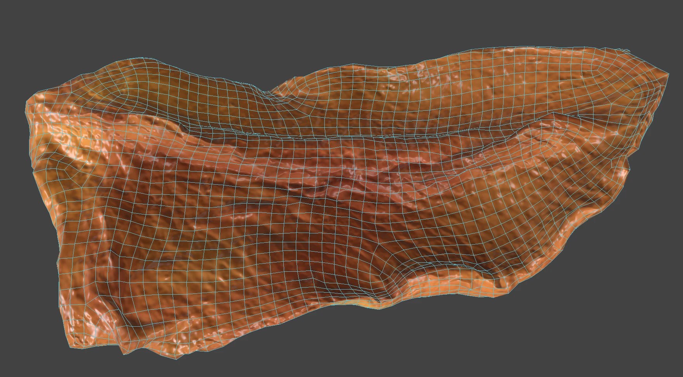
Task: Click the empty gray background above the mesh
Action: pos(271,31)
